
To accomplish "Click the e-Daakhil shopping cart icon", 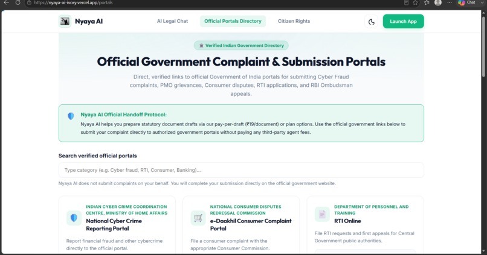I will click(198, 218).
